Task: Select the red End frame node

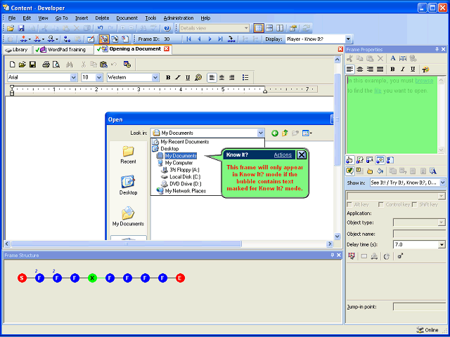Action: tap(180, 278)
